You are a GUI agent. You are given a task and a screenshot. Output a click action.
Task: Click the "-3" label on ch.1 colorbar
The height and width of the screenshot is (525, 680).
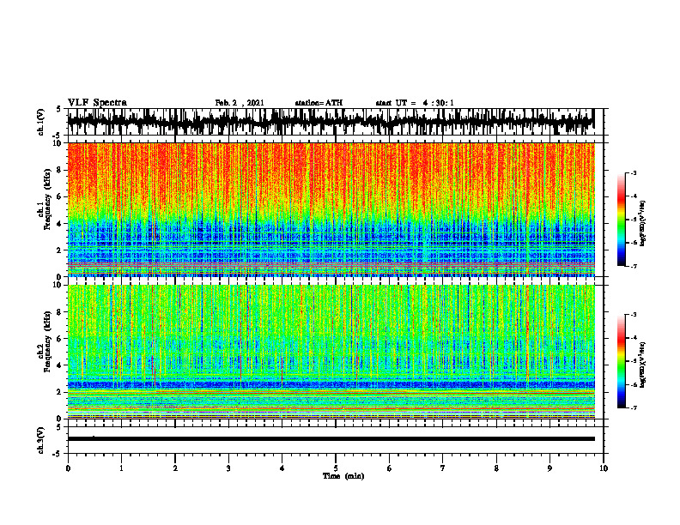[x=634, y=172]
